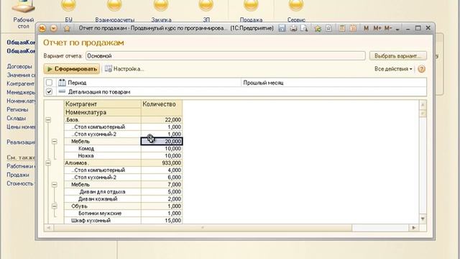Open the orange dropdown arrow beside 1C logo
Image resolution: width=460 pixels, height=259 pixels.
[x=54, y=29]
